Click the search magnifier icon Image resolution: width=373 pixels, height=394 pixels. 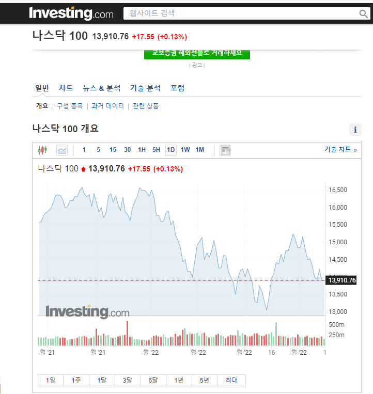(363, 13)
